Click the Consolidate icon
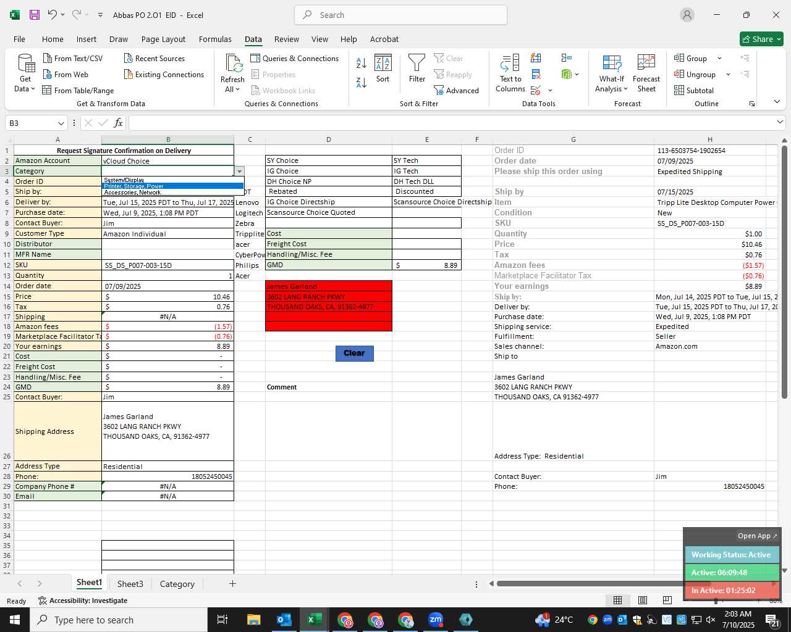Screen dimensions: 791x632 [x=566, y=58]
